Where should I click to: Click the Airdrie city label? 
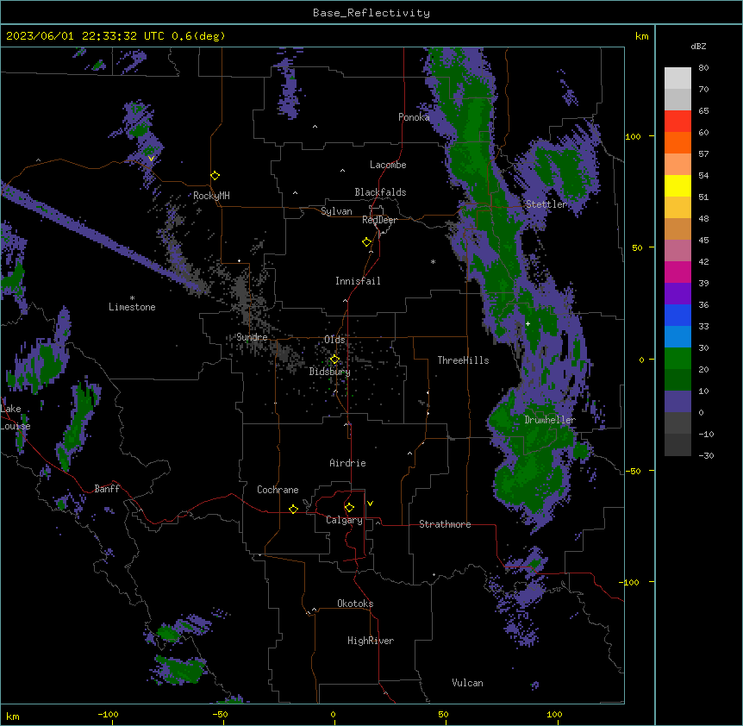(x=347, y=463)
